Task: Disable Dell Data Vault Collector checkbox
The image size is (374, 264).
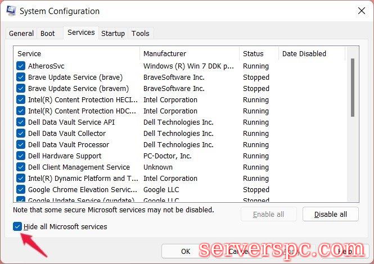Action: point(21,134)
